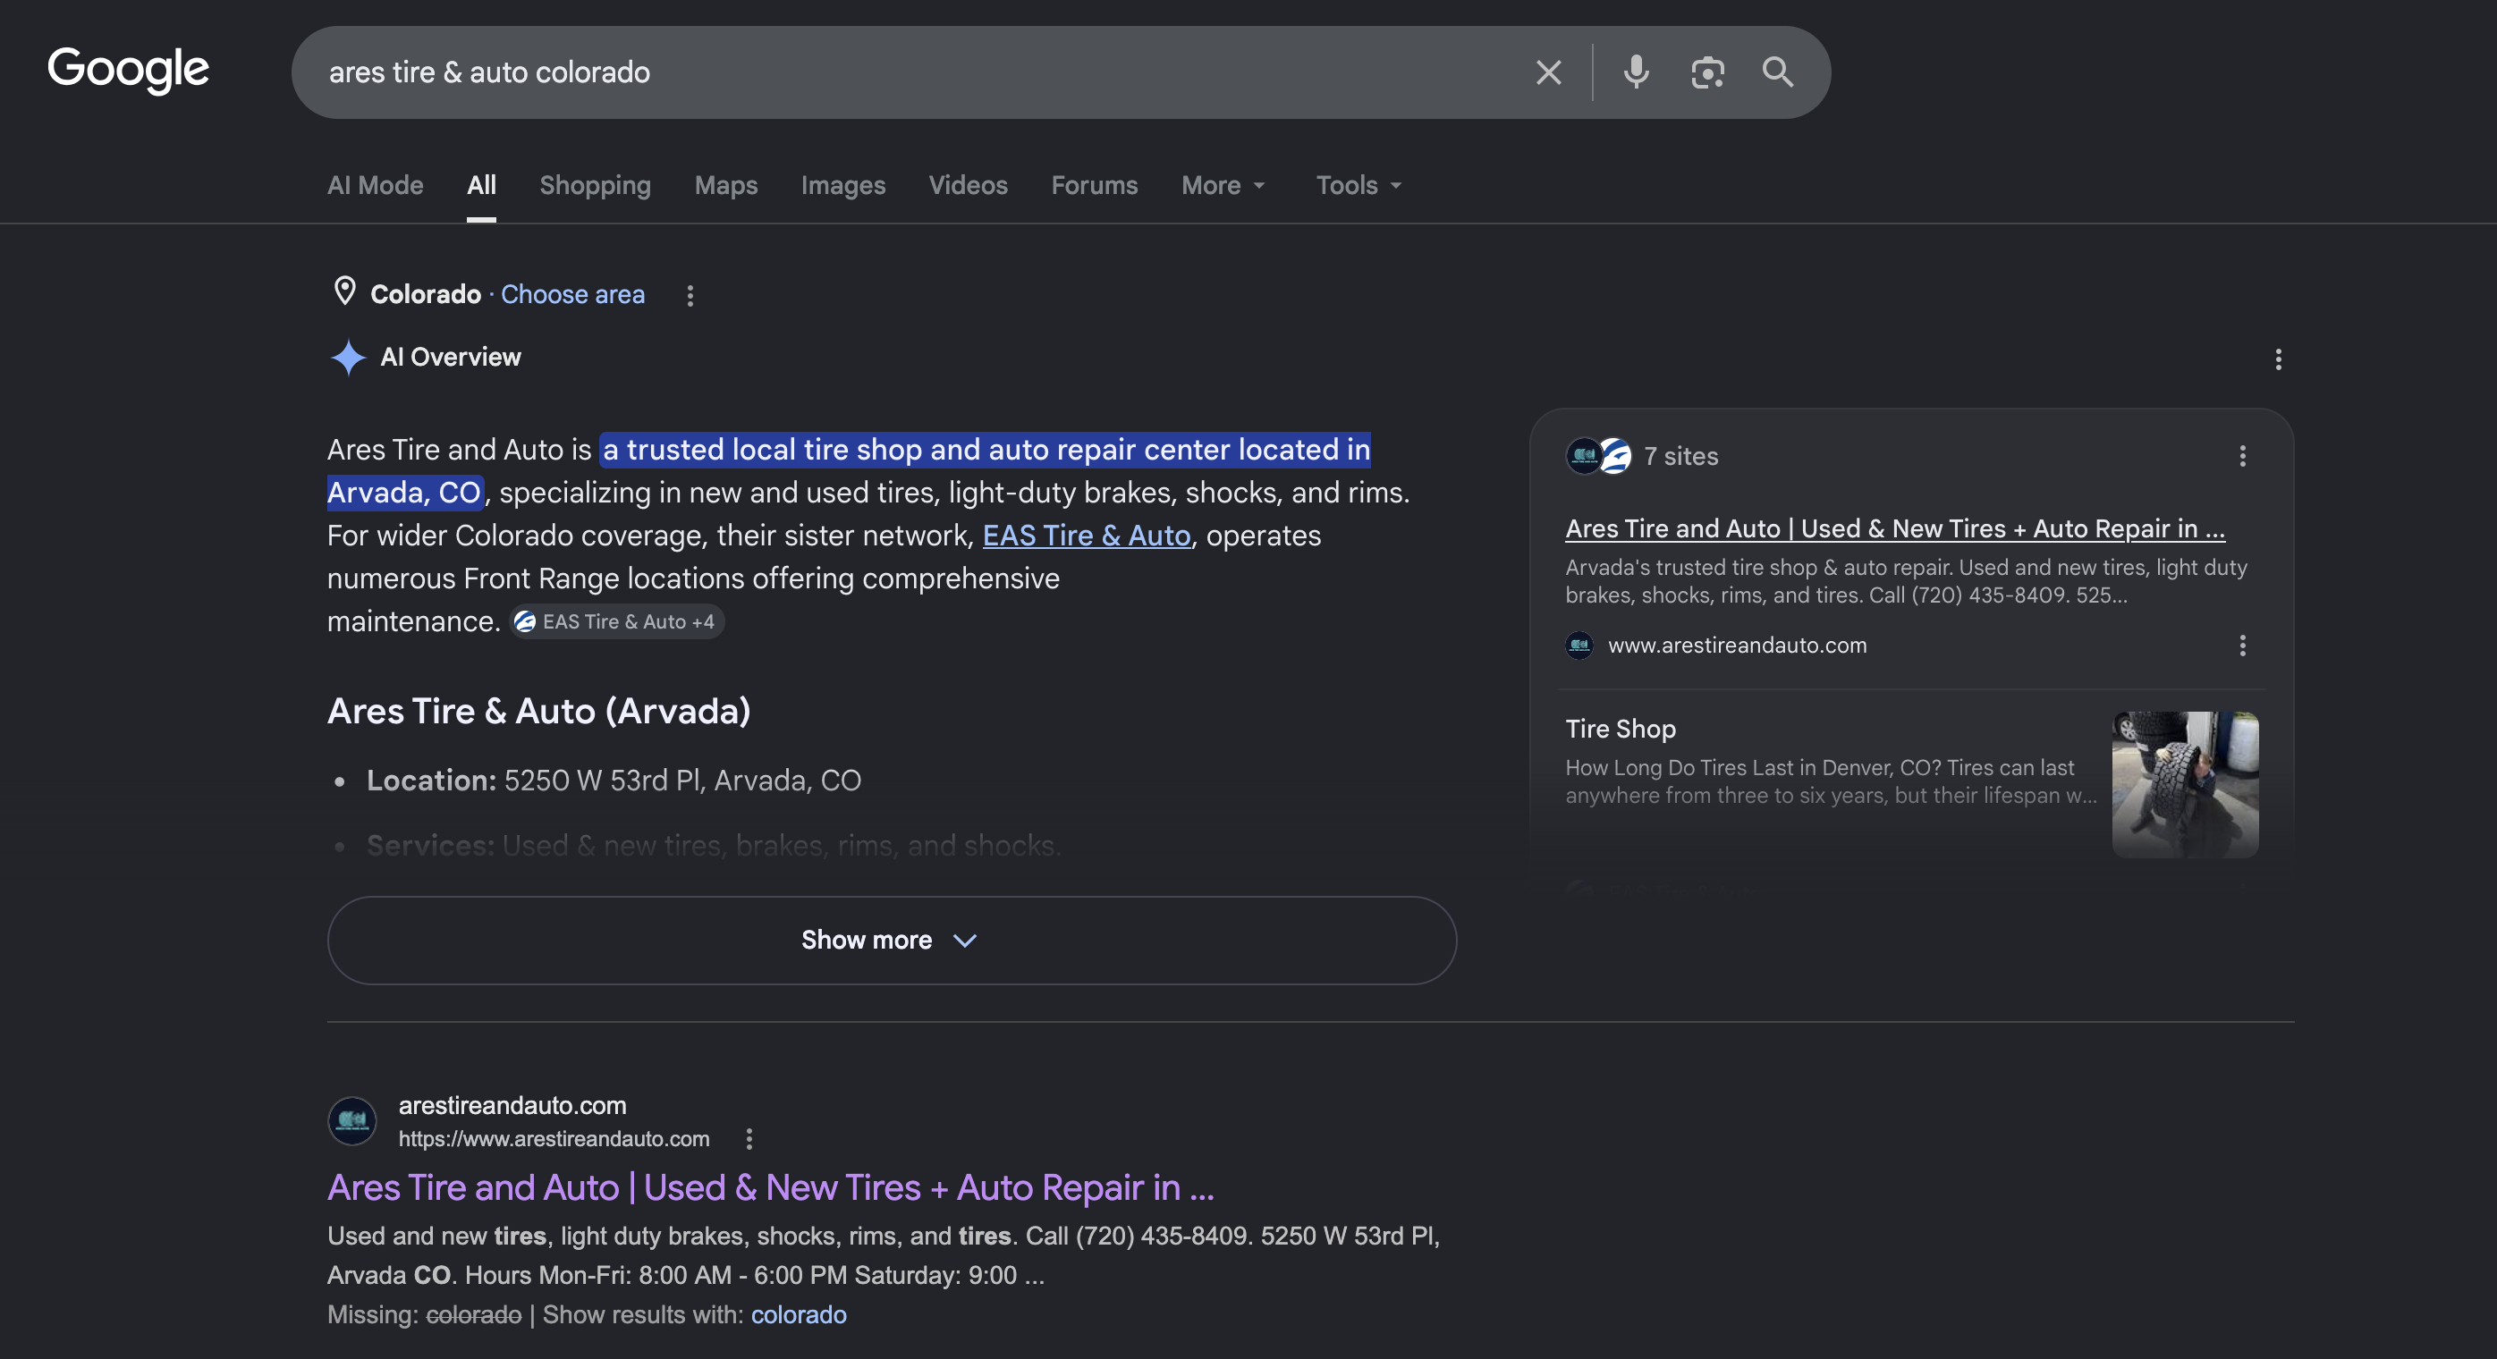Click the overlapping site favicons next to 7 sites
Viewport: 2497px width, 1359px height.
click(x=1598, y=456)
